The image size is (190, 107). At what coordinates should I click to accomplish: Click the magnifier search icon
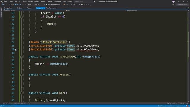(x=94, y=1)
